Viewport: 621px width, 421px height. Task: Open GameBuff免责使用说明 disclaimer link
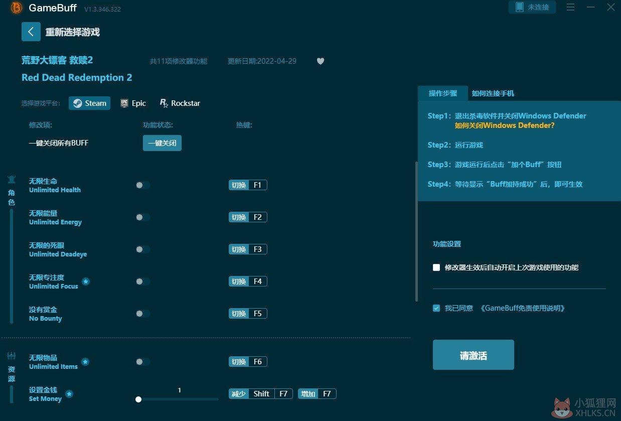pos(522,308)
